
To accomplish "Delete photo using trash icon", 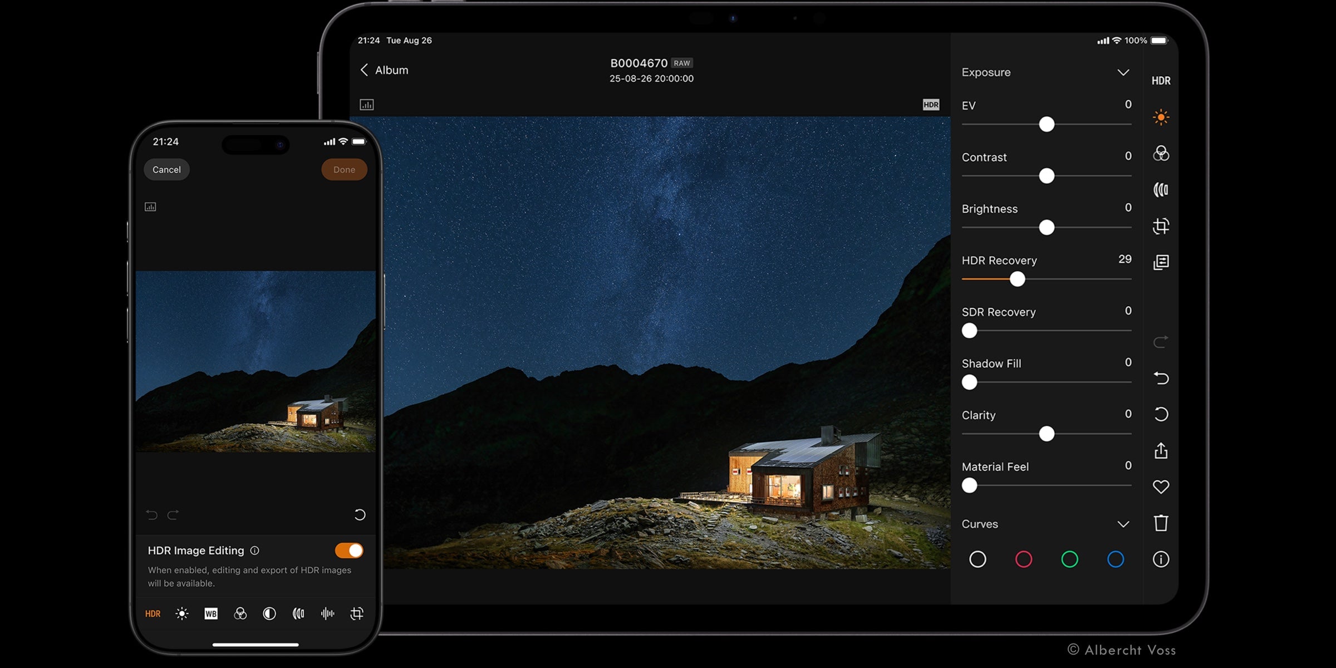I will point(1161,523).
